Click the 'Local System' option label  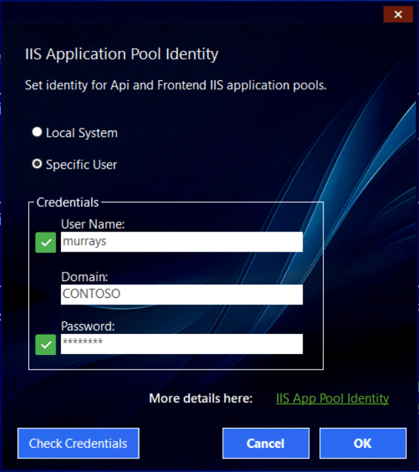82,133
